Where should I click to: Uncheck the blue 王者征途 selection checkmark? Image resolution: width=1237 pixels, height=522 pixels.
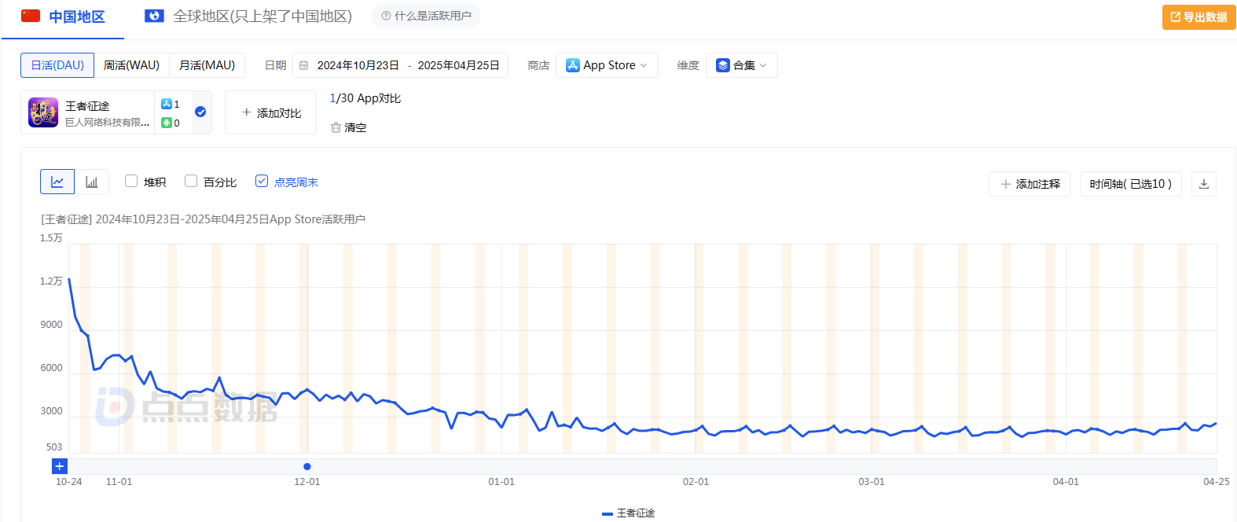(200, 112)
